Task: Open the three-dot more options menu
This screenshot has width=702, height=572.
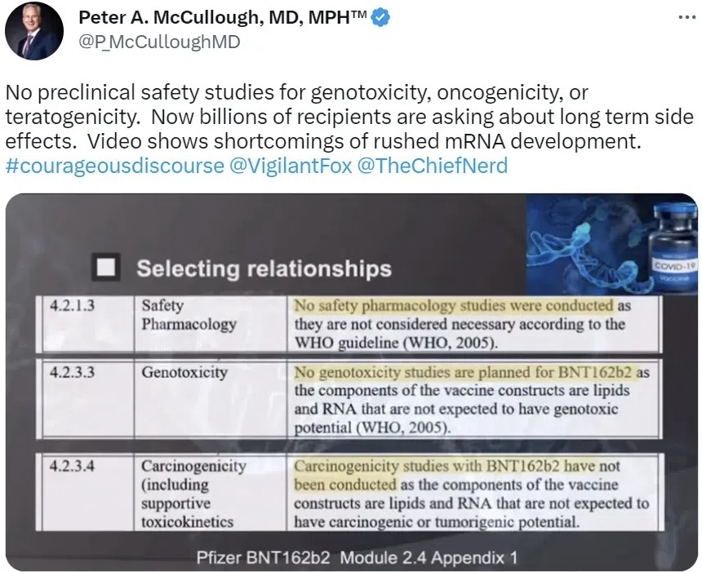Action: [686, 17]
